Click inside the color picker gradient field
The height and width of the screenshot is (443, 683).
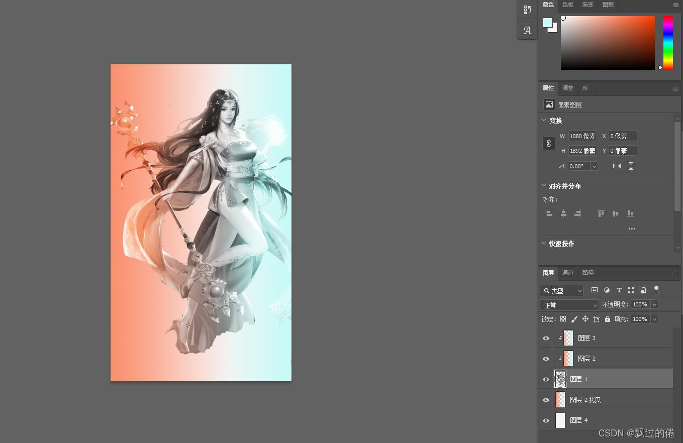(608, 43)
